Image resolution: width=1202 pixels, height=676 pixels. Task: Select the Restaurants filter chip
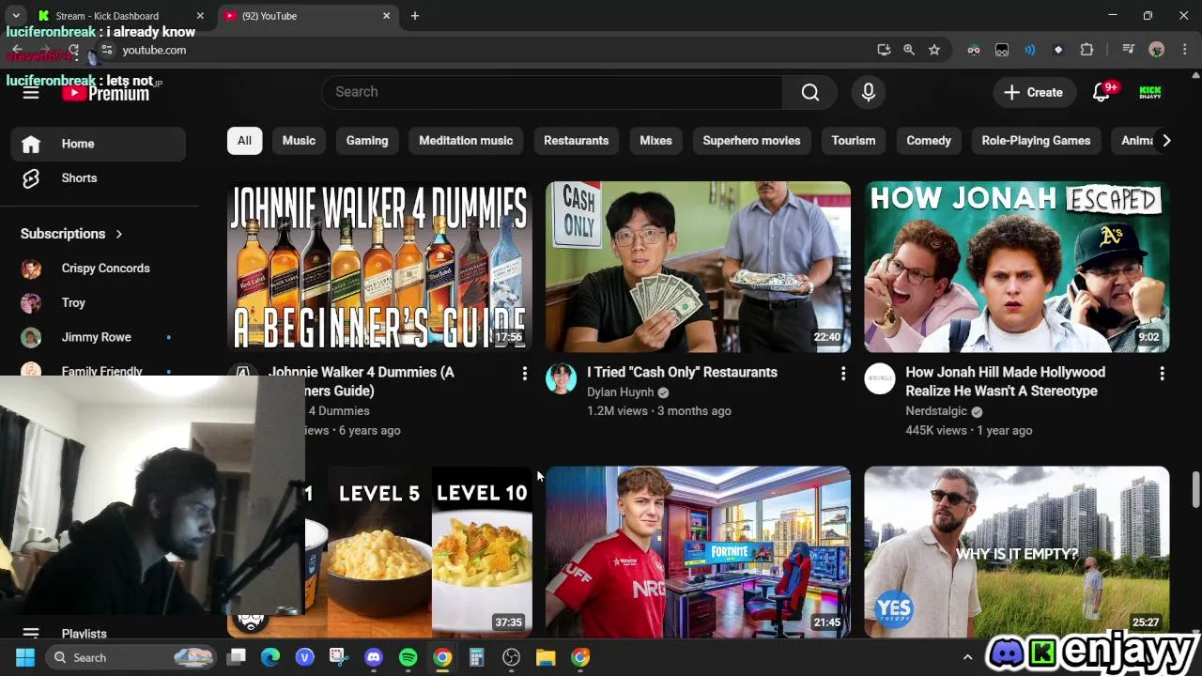[x=577, y=141]
